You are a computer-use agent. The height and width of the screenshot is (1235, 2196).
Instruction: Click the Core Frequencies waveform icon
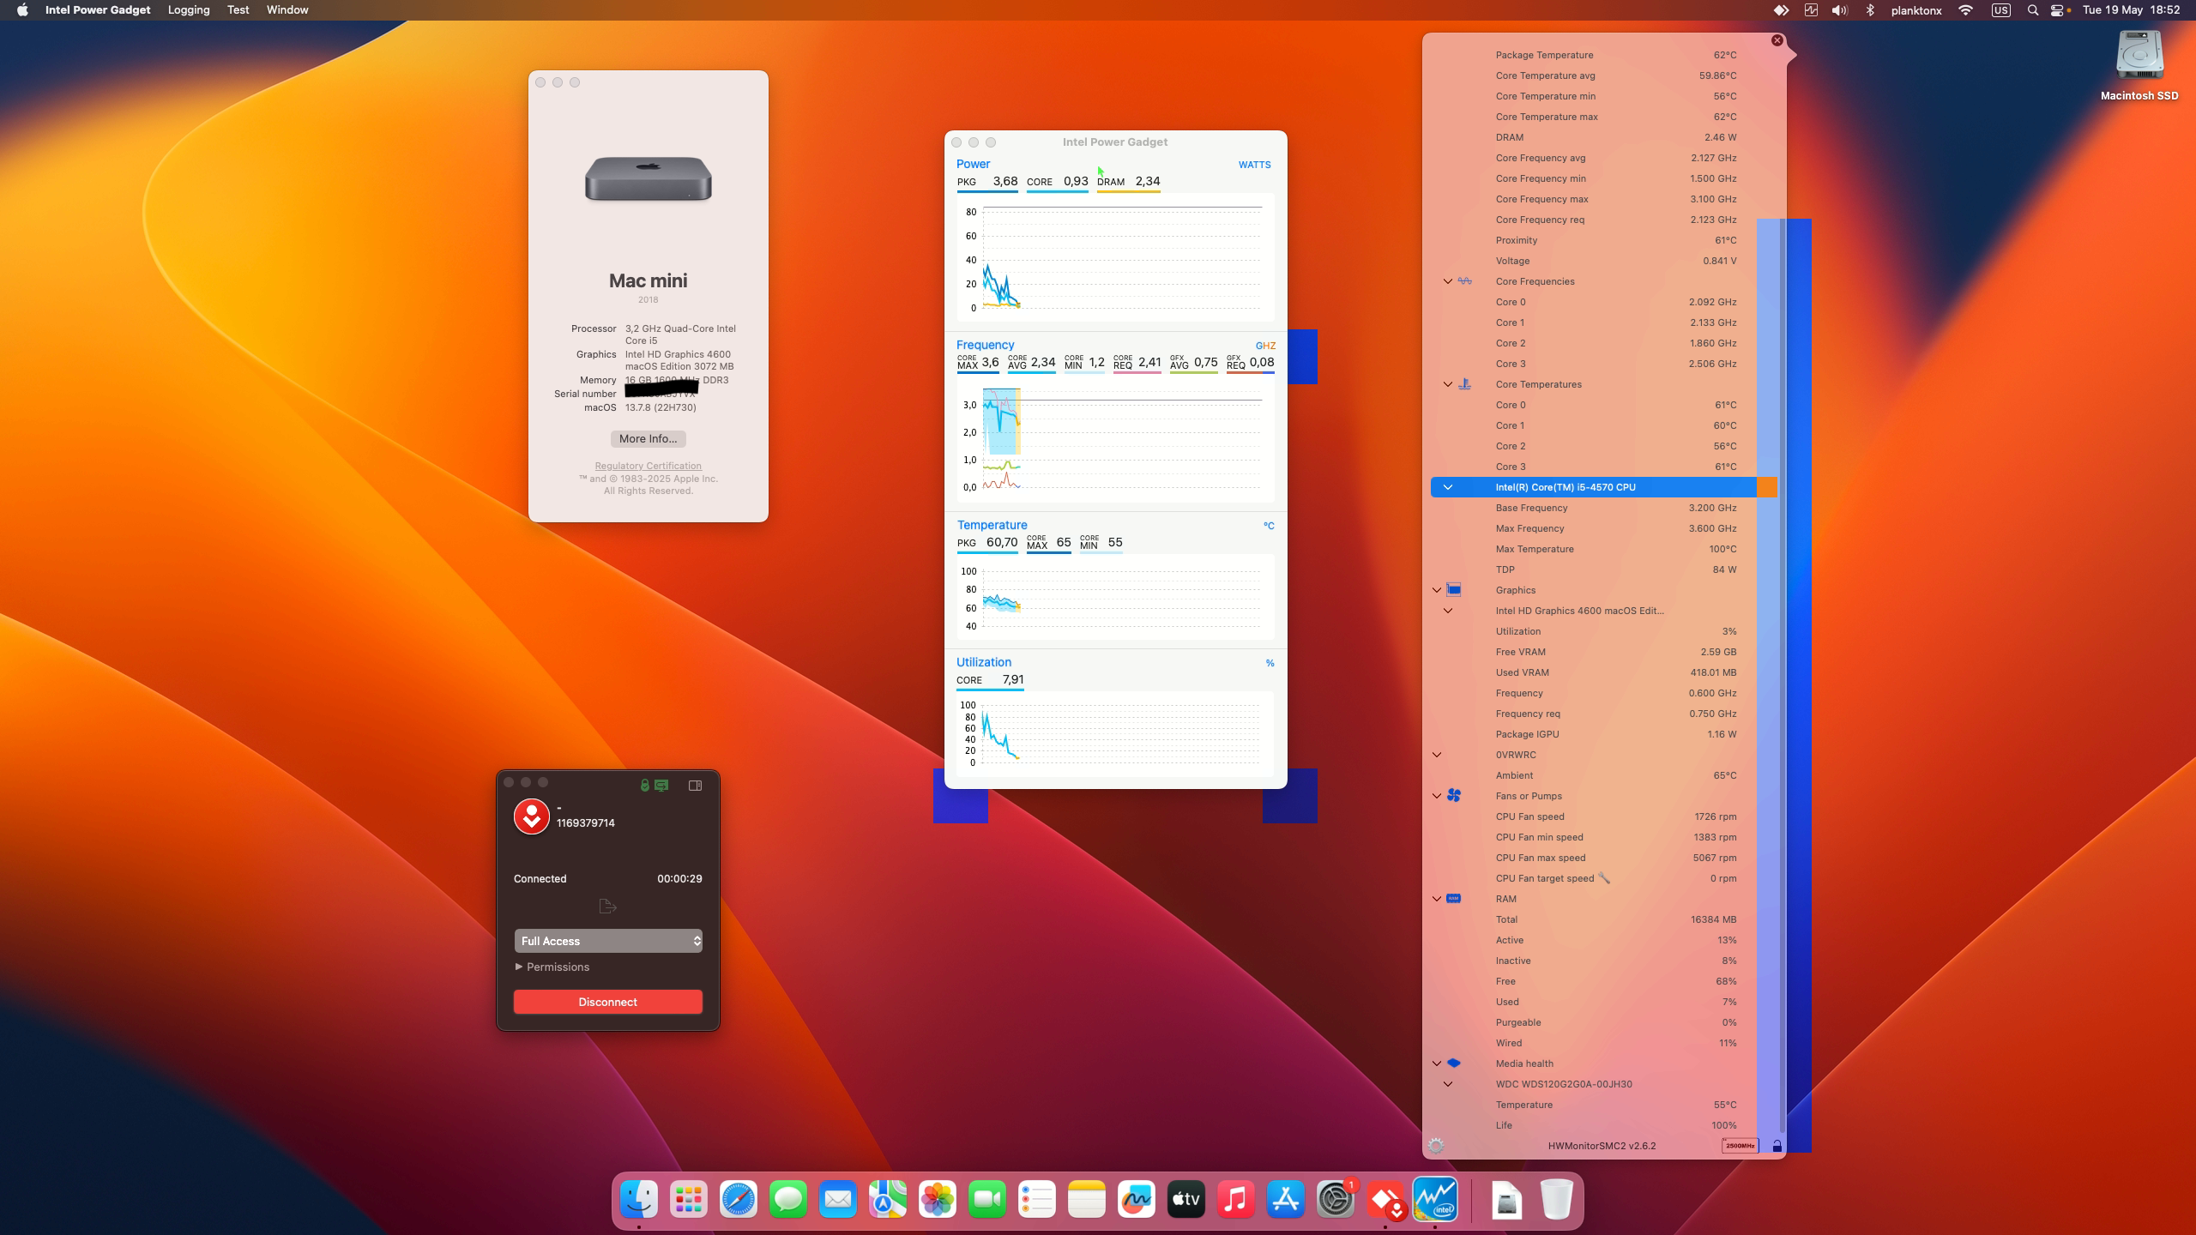coord(1465,281)
